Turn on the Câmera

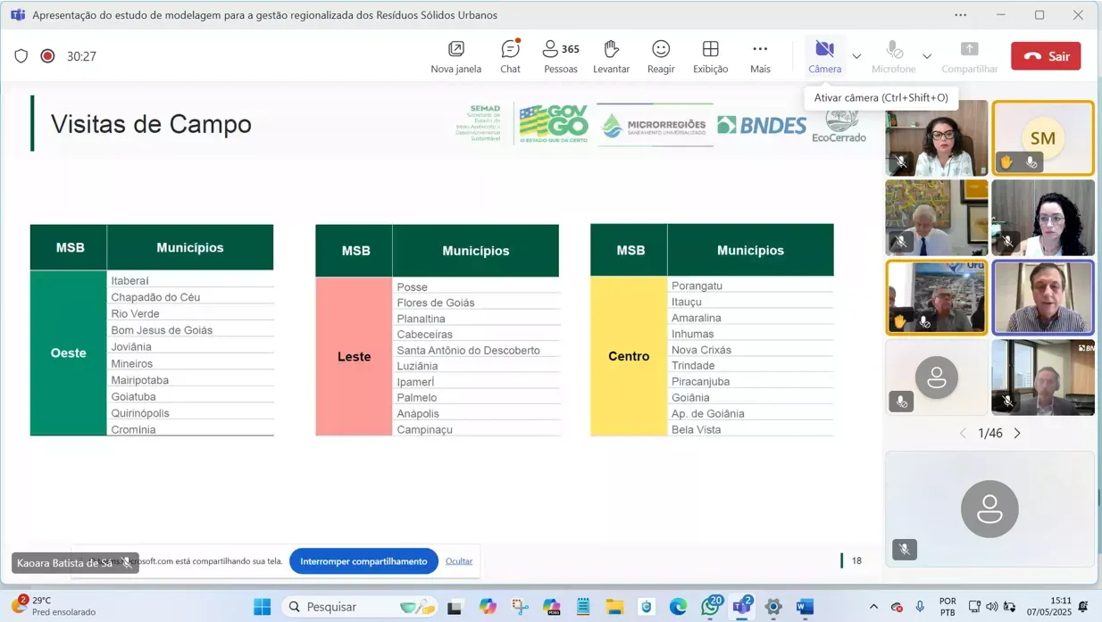click(x=824, y=56)
